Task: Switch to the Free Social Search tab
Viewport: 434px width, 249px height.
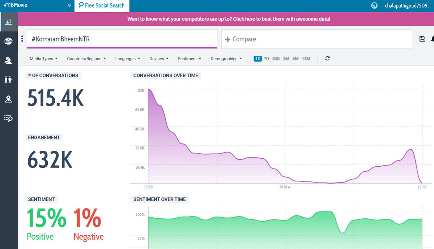Action: tap(102, 6)
